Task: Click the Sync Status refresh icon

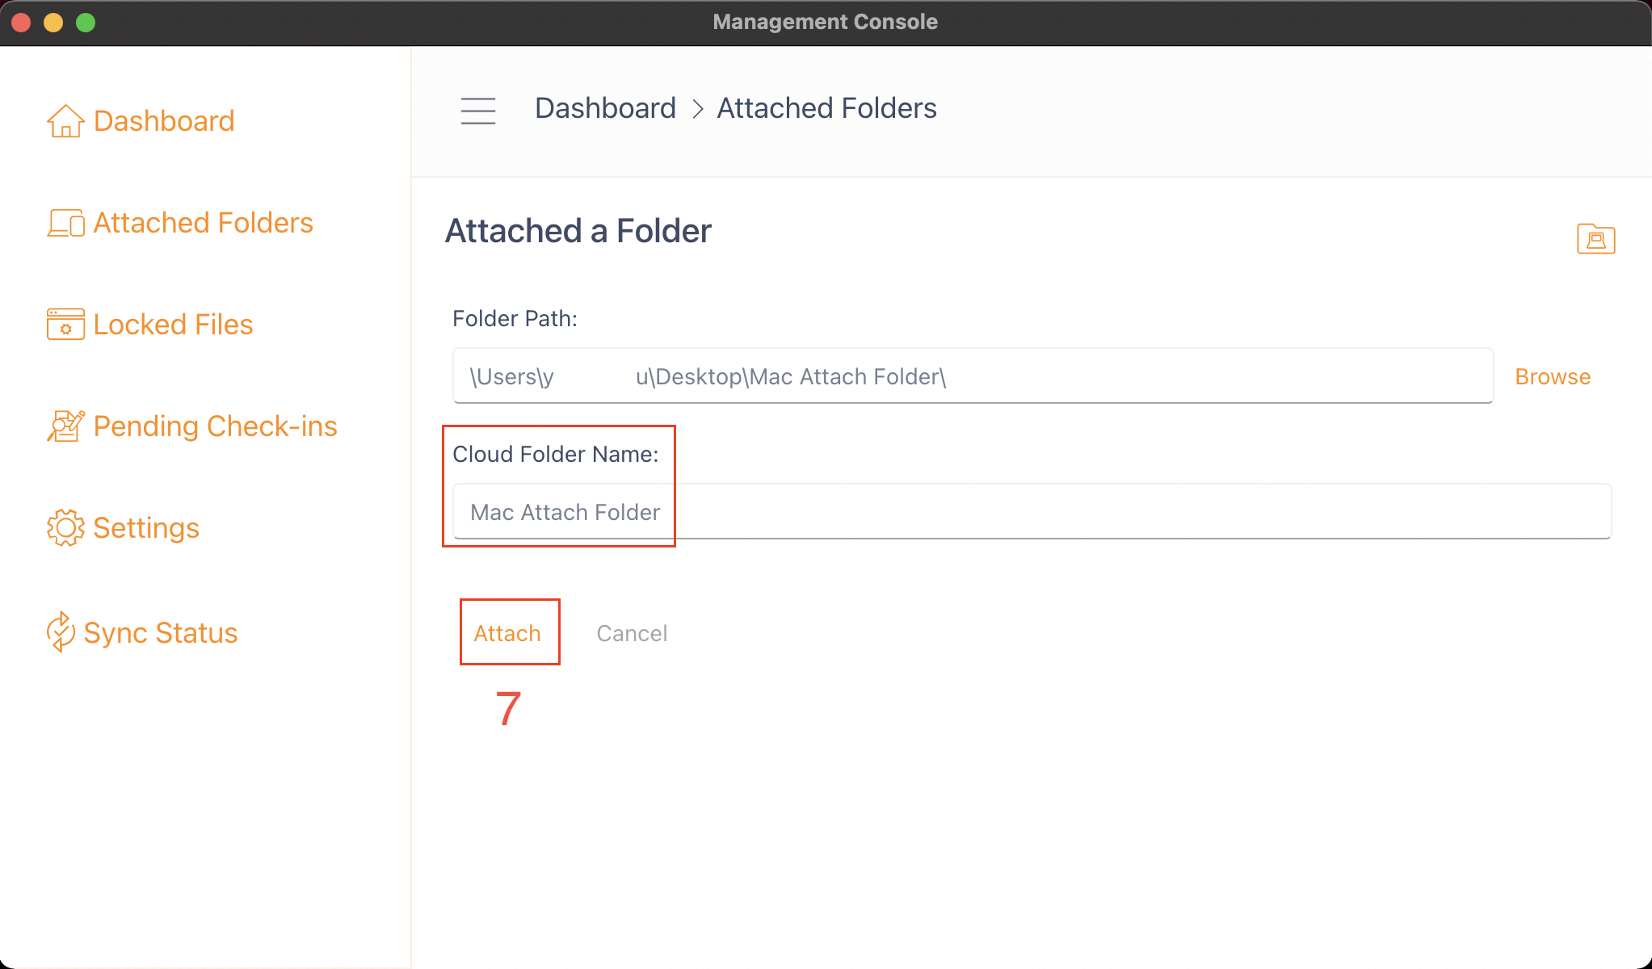Action: pos(60,632)
